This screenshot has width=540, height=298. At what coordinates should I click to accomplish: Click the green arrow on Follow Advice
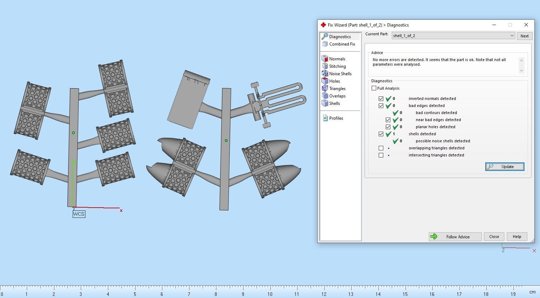(434, 237)
